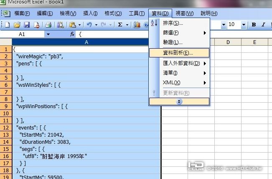272x179 pixels.
Task: Click the Insert Function fx icon
Action: (72, 34)
